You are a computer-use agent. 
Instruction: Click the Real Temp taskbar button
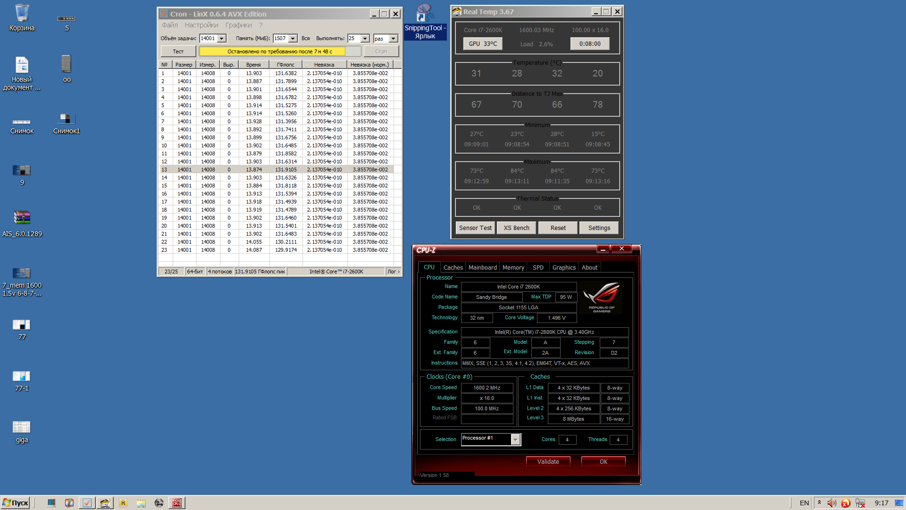click(x=105, y=503)
